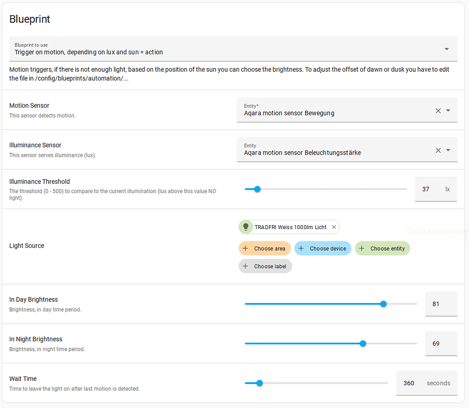Image resolution: width=469 pixels, height=408 pixels.
Task: Clear the Motion Sensor entity with the X icon
Action: 438,110
